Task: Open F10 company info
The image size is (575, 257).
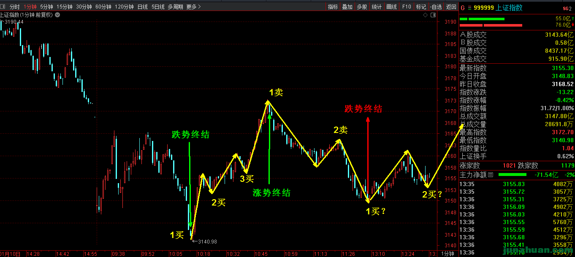Action: 407,7
